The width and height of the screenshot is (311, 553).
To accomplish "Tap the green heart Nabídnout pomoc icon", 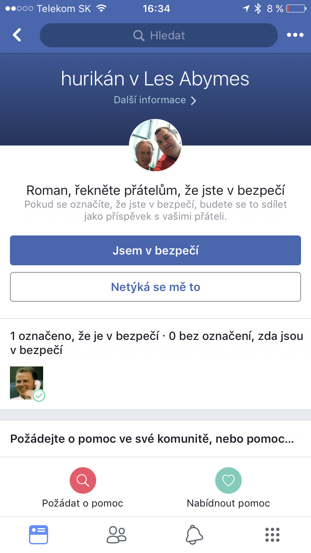I will (x=228, y=480).
